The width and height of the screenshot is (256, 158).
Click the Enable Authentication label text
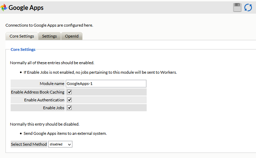click(x=44, y=100)
